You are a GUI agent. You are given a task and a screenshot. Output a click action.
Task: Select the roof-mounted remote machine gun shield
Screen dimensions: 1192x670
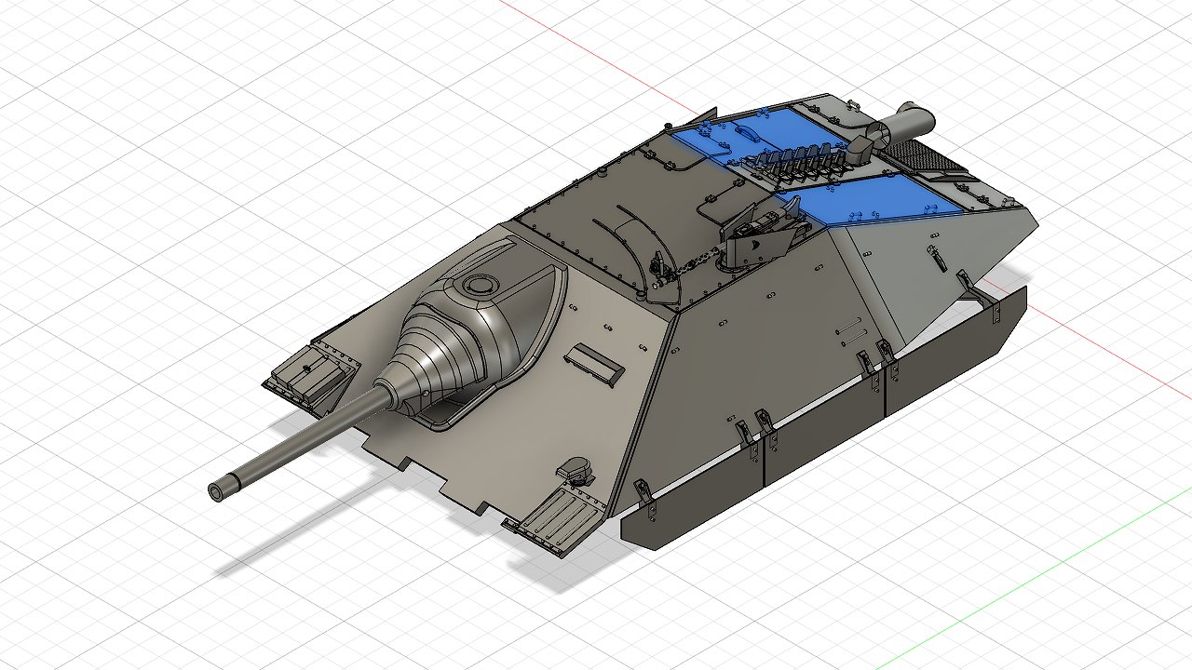point(764,238)
